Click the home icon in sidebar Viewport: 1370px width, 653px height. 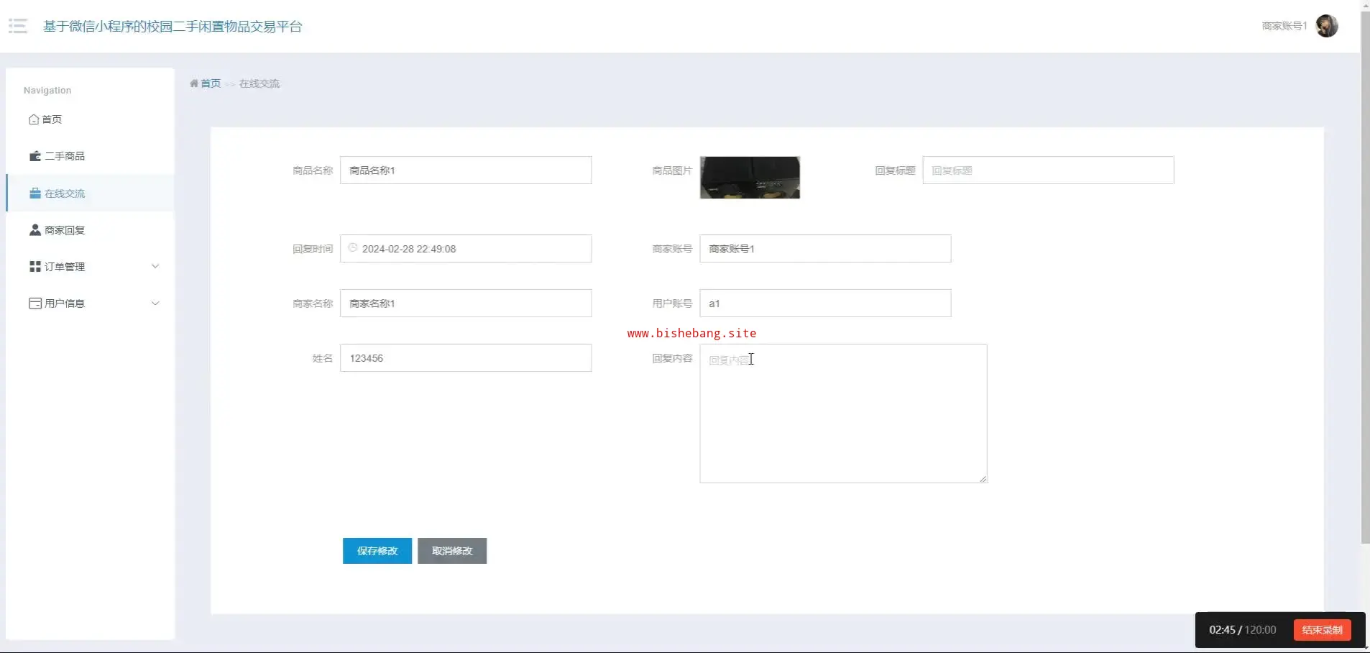34,119
